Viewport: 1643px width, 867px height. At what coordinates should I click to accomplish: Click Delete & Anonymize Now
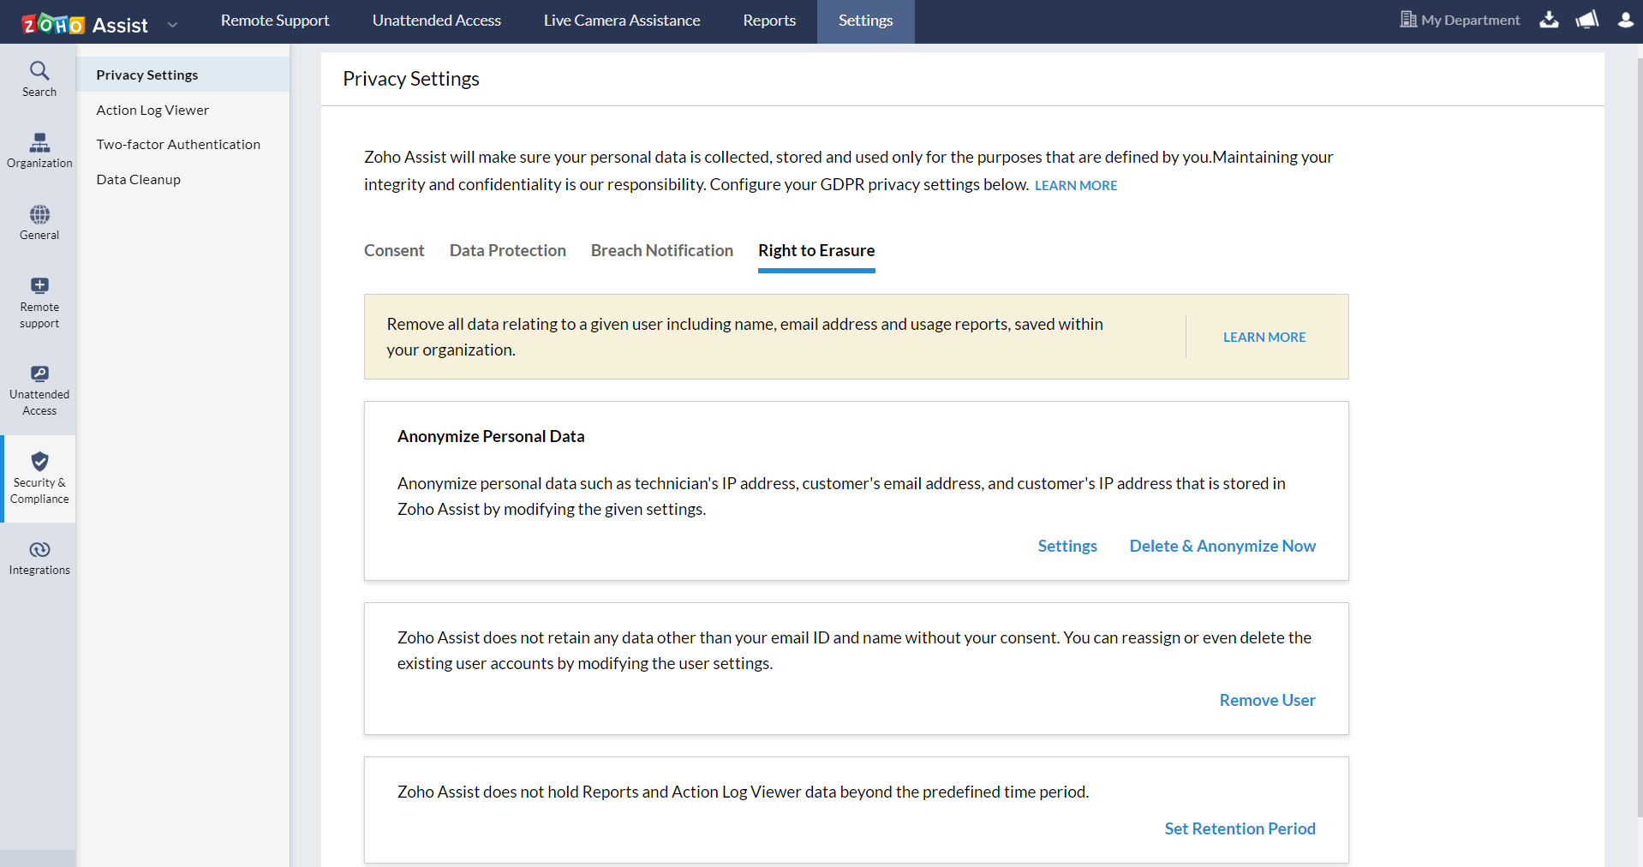coord(1222,546)
